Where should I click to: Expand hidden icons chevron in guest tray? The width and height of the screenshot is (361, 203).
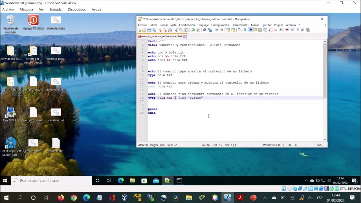306,180
